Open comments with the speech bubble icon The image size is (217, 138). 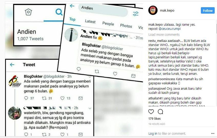pos(160,112)
